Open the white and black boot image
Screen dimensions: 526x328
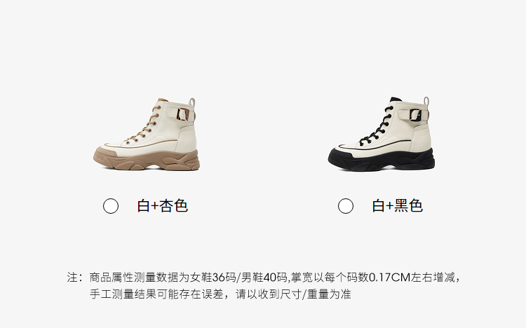381,134
